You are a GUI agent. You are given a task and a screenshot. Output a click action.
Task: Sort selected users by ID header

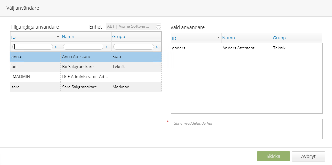point(174,38)
